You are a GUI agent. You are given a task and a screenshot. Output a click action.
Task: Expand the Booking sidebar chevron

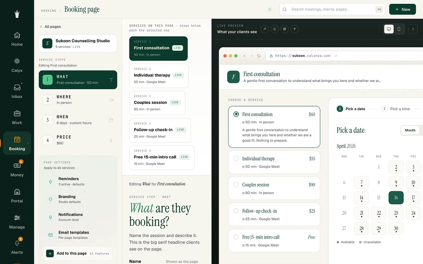[x=28, y=143]
